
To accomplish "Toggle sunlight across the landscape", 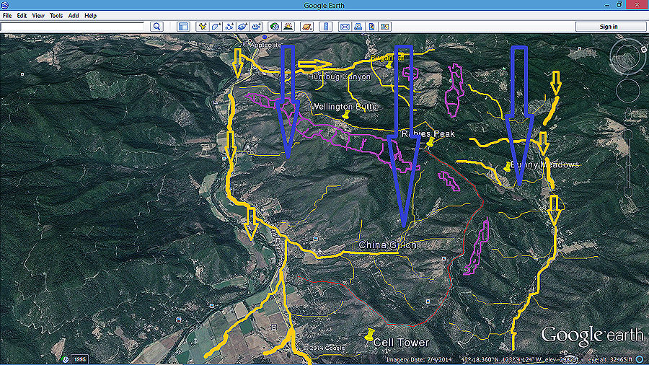I will coord(288,27).
